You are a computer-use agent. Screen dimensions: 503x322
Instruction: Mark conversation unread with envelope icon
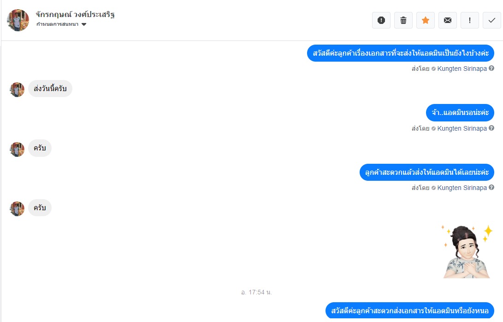pos(448,21)
